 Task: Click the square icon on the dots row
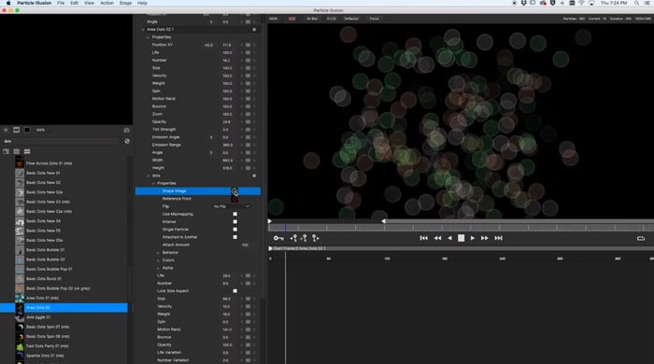(x=254, y=175)
